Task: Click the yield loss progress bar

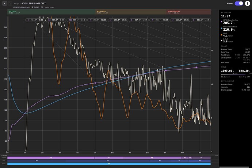Action: 236,75
